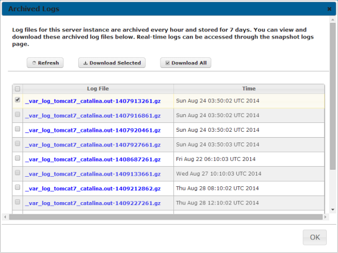
Task: Click the vertical scrollbar down arrow
Action: coord(333,209)
